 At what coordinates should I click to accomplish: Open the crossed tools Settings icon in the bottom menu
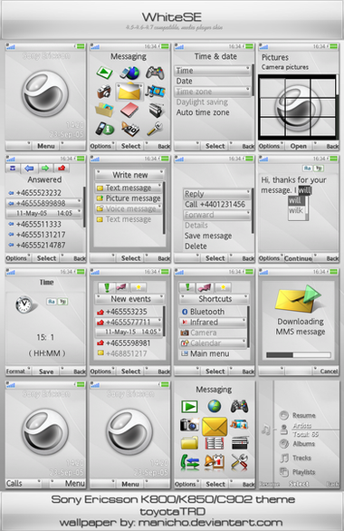[x=240, y=462]
